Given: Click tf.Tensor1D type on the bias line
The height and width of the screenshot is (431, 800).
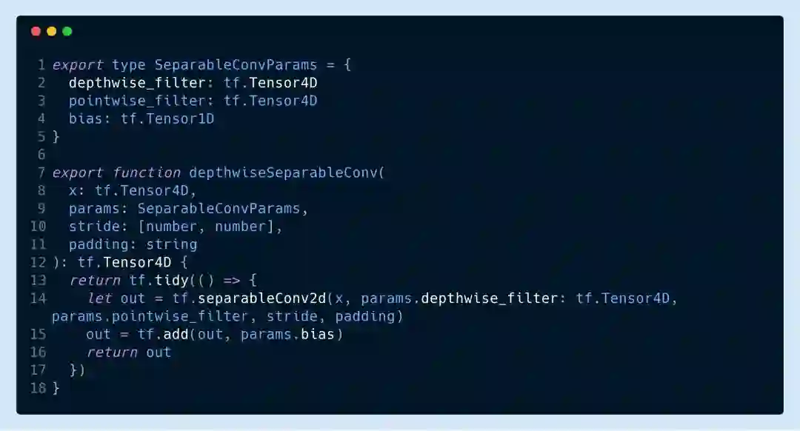Looking at the screenshot, I should click(167, 118).
